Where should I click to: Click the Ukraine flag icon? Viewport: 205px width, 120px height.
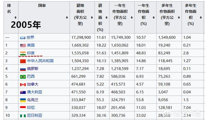click(23, 100)
